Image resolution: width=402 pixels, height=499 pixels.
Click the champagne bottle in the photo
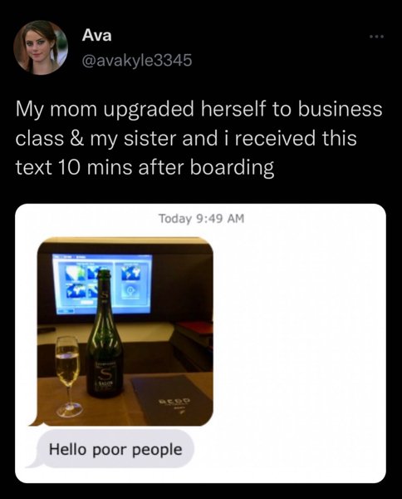click(105, 334)
